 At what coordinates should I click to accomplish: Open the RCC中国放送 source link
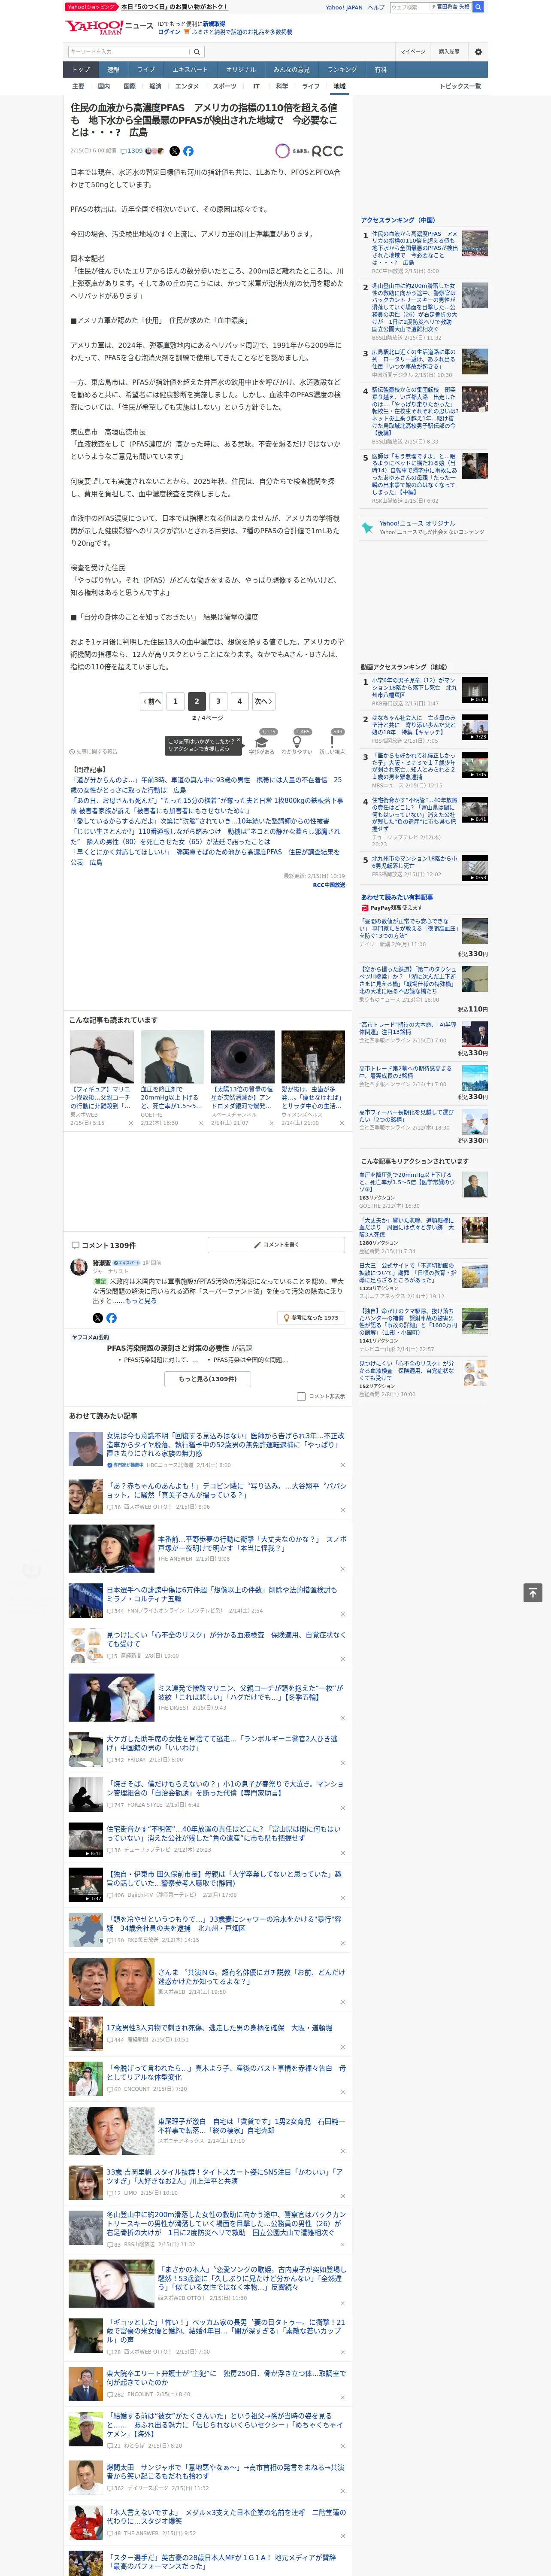click(329, 885)
